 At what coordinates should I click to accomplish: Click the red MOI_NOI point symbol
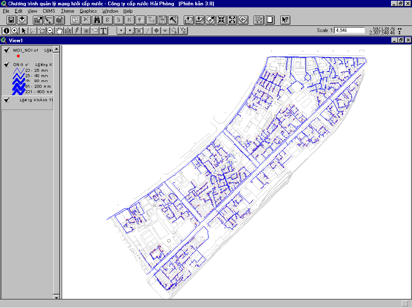pyautogui.click(x=19, y=56)
